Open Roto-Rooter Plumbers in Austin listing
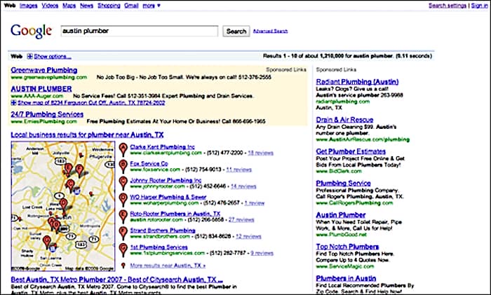491x295 pixels. click(x=175, y=214)
